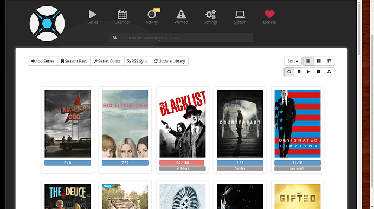374x209 pixels.
Task: Click the Add Series button
Action: (x=43, y=61)
